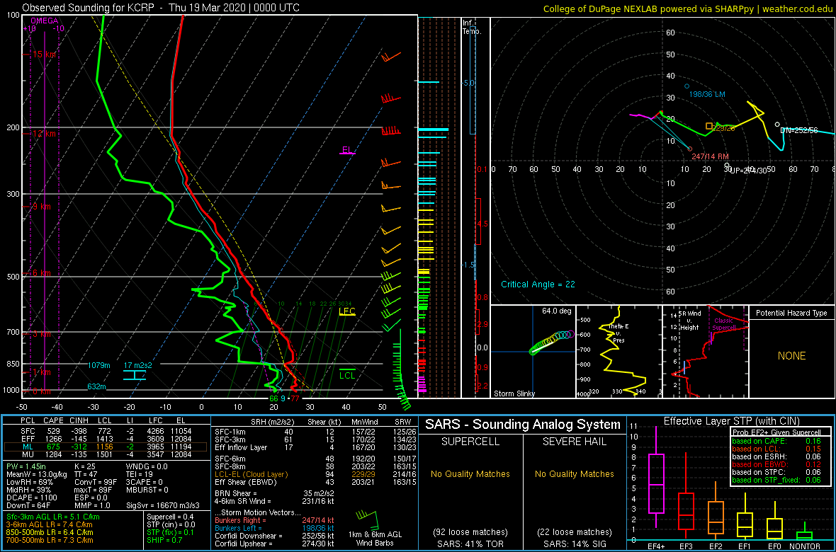Viewport: 836px width, 552px height.
Task: Click the based on CAPE: 0.16 legend entry
Action: (x=775, y=441)
